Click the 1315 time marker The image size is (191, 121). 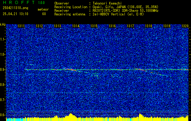(94, 26)
